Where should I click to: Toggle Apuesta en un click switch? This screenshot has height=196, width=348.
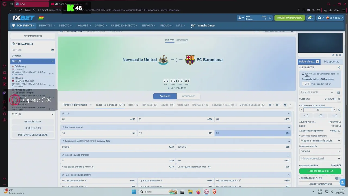(338, 178)
